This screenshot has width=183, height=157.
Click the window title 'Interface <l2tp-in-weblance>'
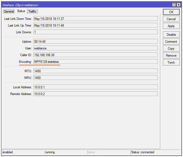click(x=21, y=5)
